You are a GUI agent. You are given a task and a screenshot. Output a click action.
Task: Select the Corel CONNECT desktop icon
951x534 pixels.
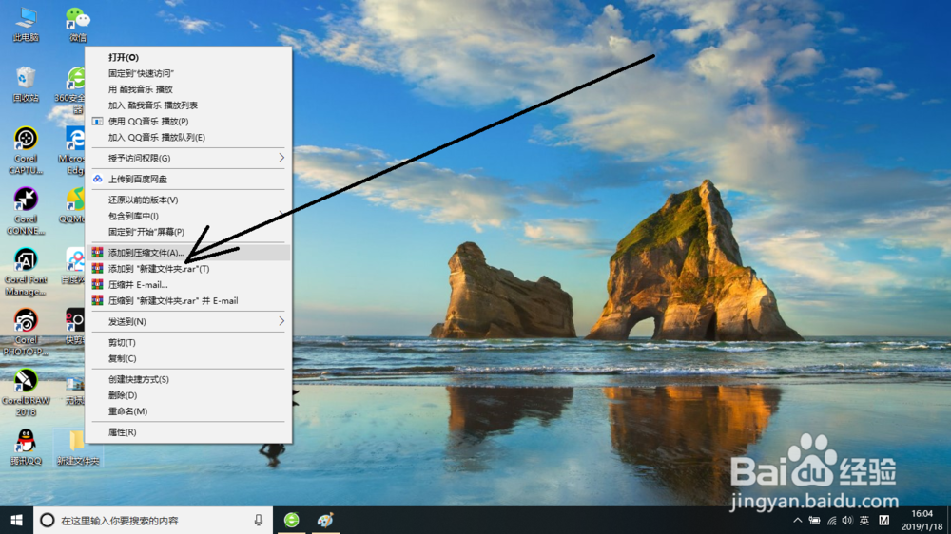[26, 211]
